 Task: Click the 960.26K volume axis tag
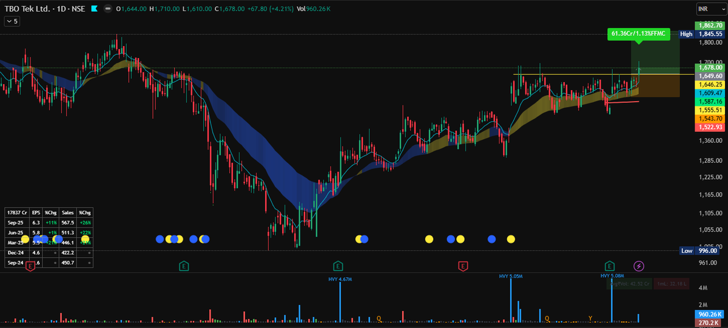[710, 315]
